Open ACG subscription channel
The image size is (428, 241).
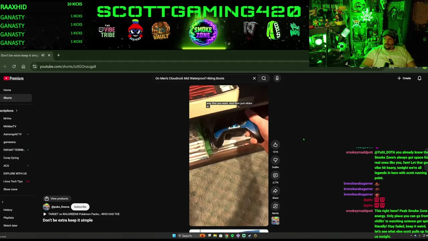click(6, 166)
